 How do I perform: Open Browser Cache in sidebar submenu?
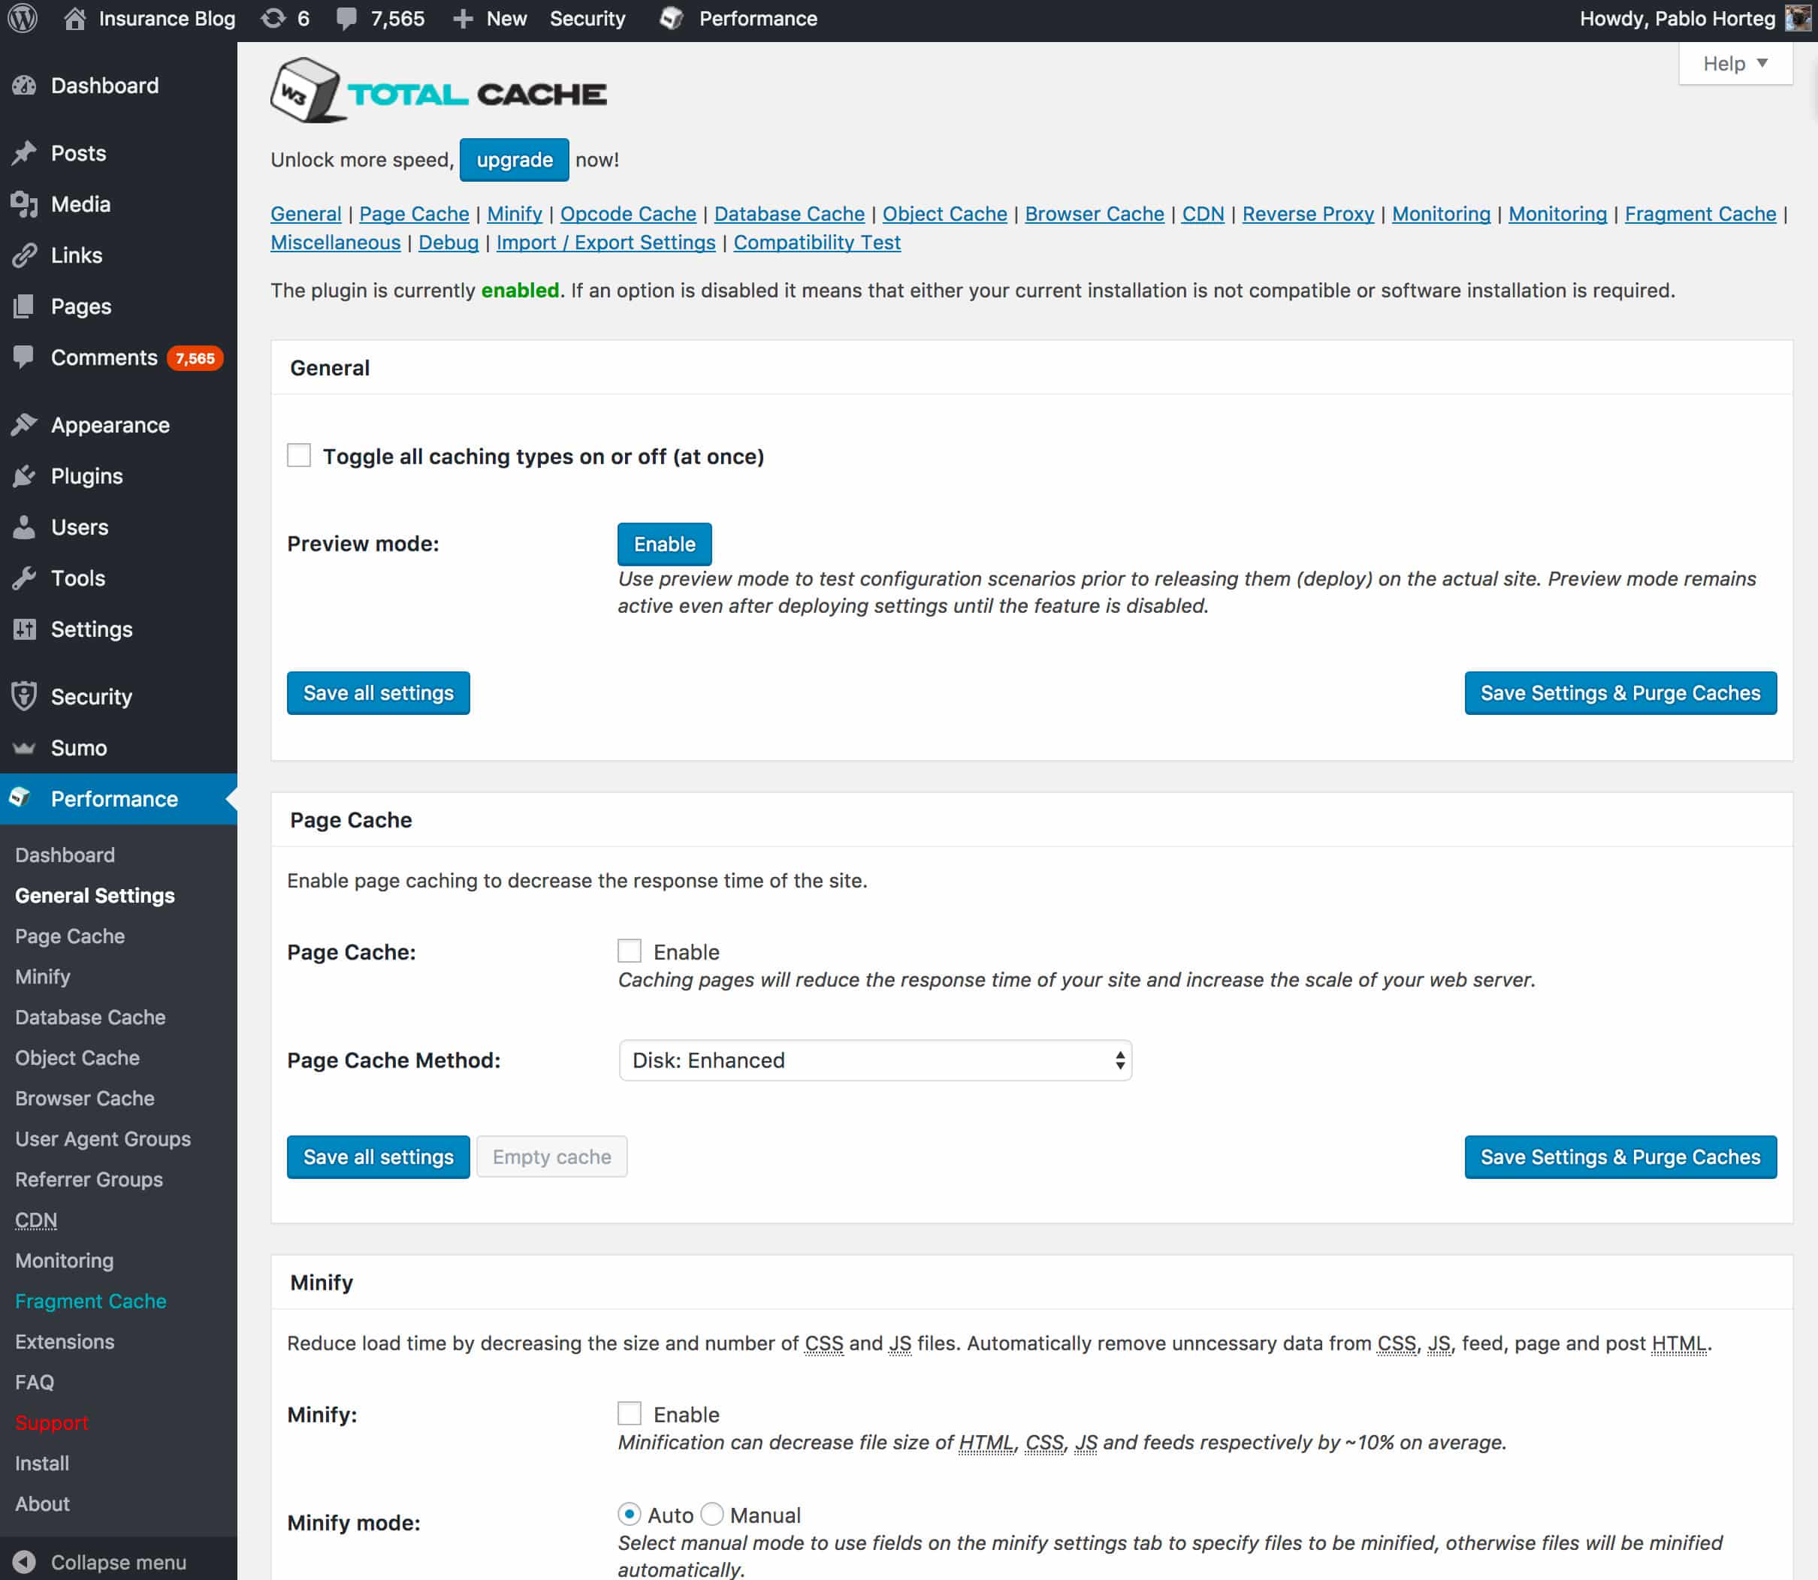point(85,1099)
